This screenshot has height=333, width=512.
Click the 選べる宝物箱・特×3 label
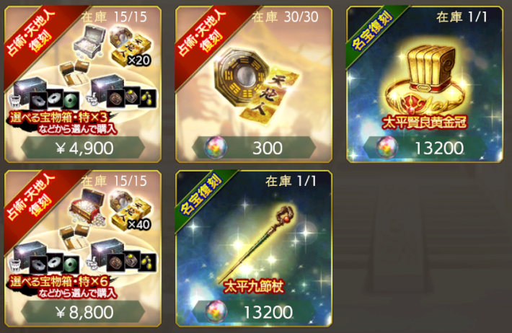tap(59, 117)
